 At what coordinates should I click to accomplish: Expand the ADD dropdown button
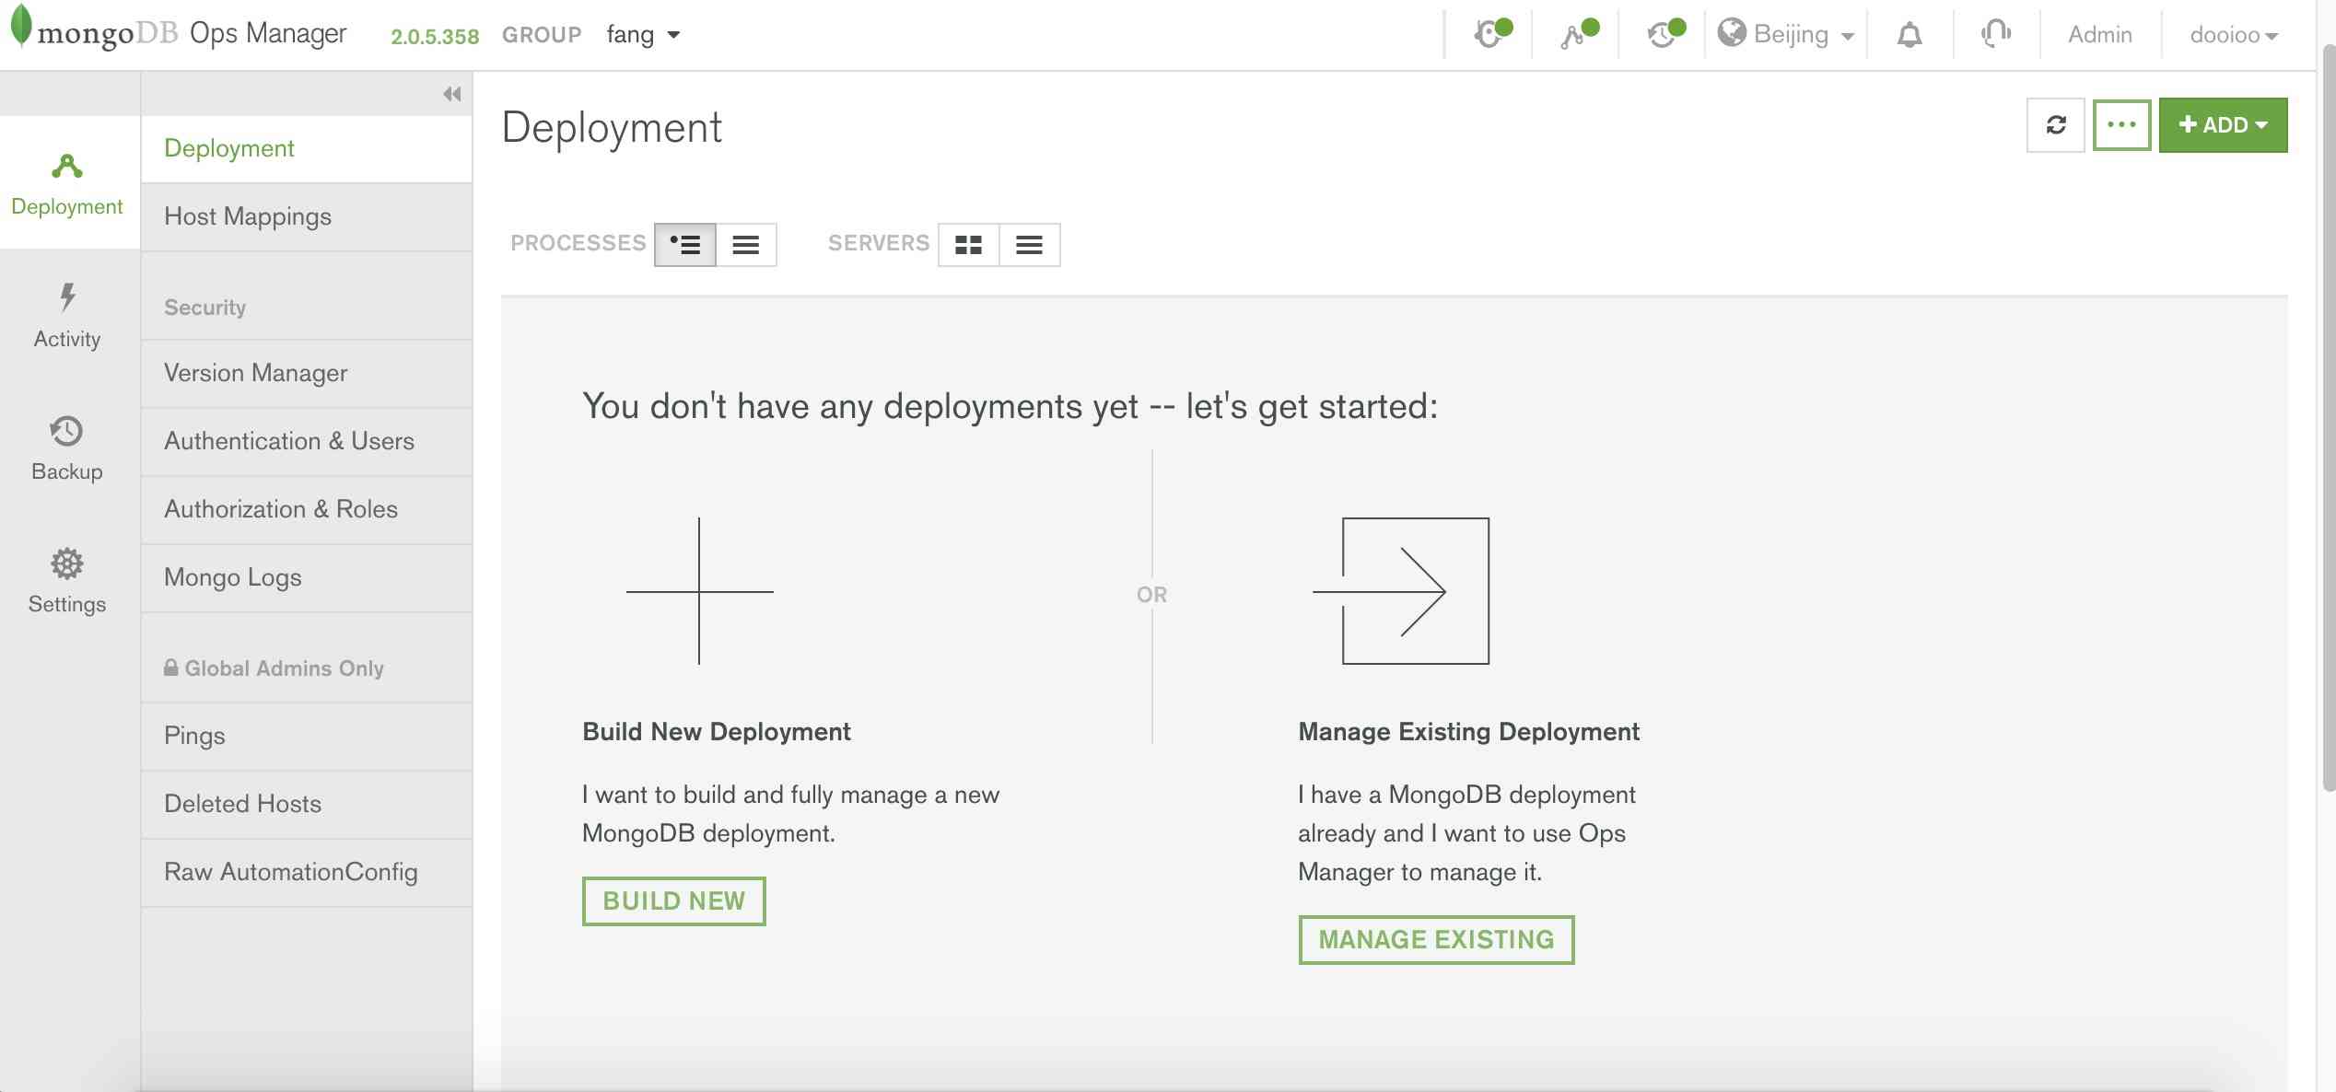coord(2223,125)
